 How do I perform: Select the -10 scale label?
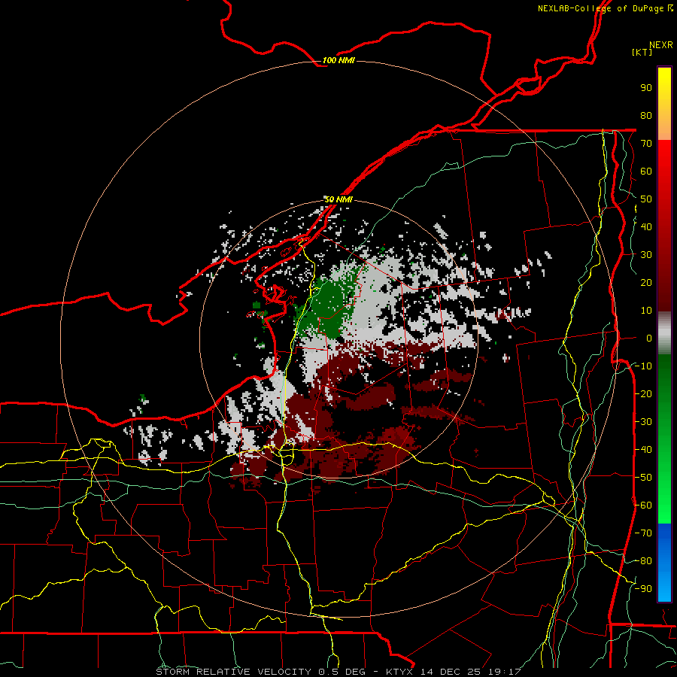click(643, 366)
